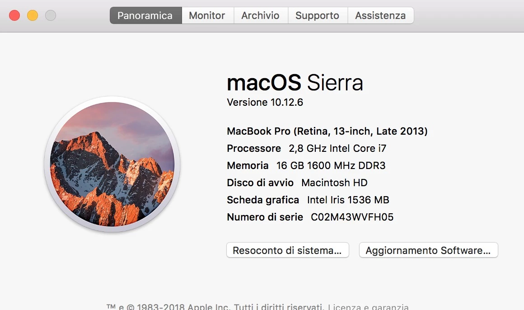The height and width of the screenshot is (310, 524).
Task: Show the Assistenza tab
Action: point(380,15)
